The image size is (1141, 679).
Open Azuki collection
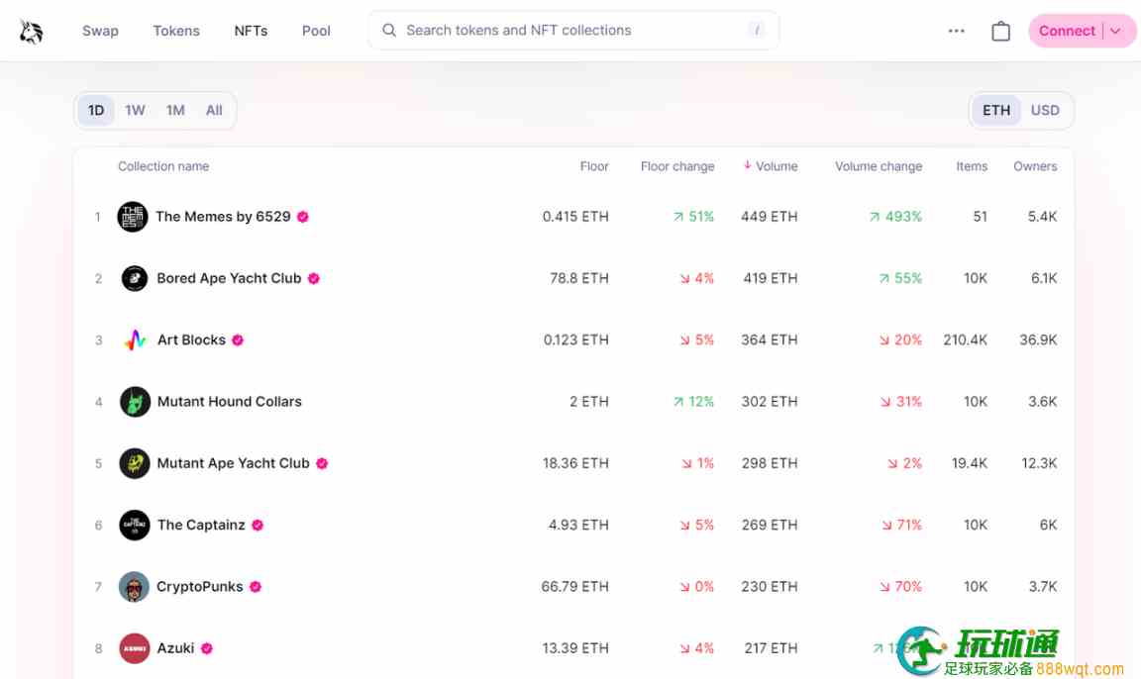[x=175, y=648]
